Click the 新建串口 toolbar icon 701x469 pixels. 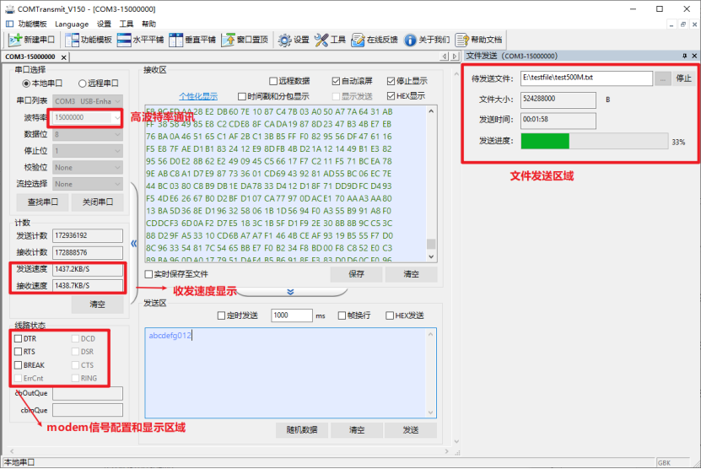click(15, 40)
